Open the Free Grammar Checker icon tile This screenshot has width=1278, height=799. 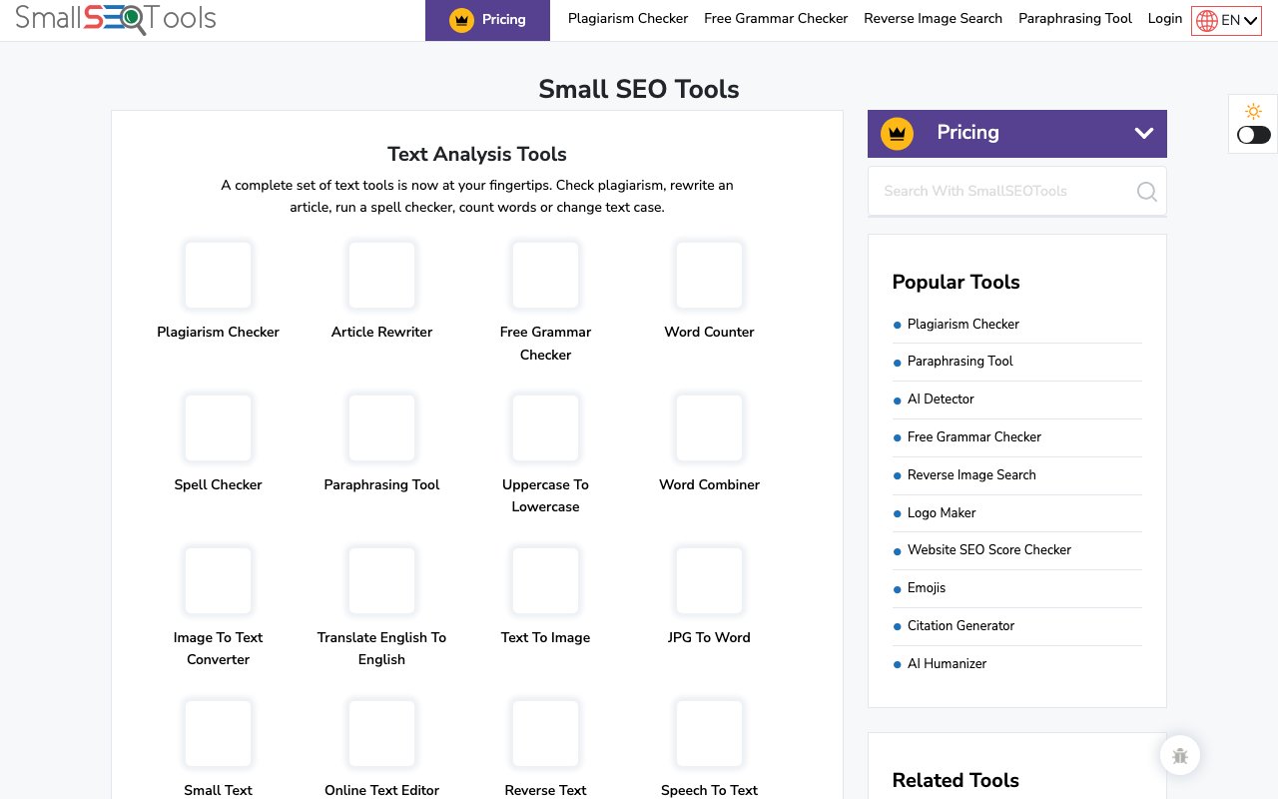point(545,275)
